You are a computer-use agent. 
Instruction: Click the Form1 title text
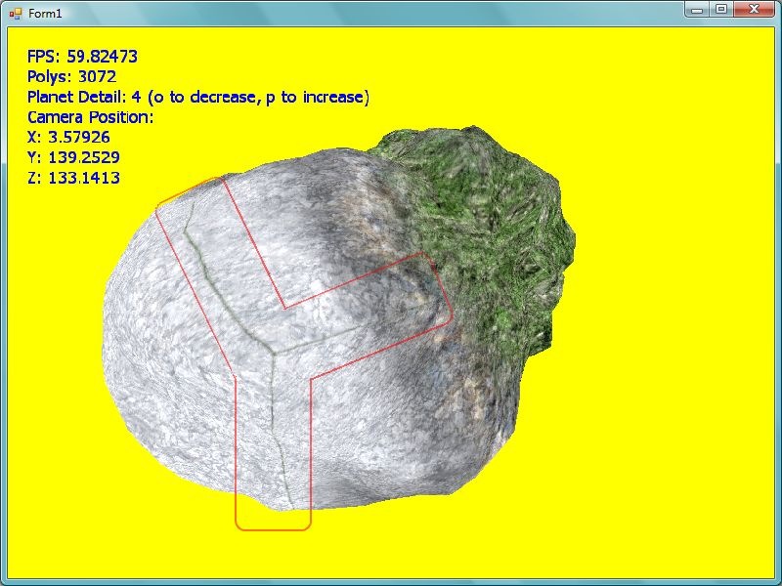[45, 14]
